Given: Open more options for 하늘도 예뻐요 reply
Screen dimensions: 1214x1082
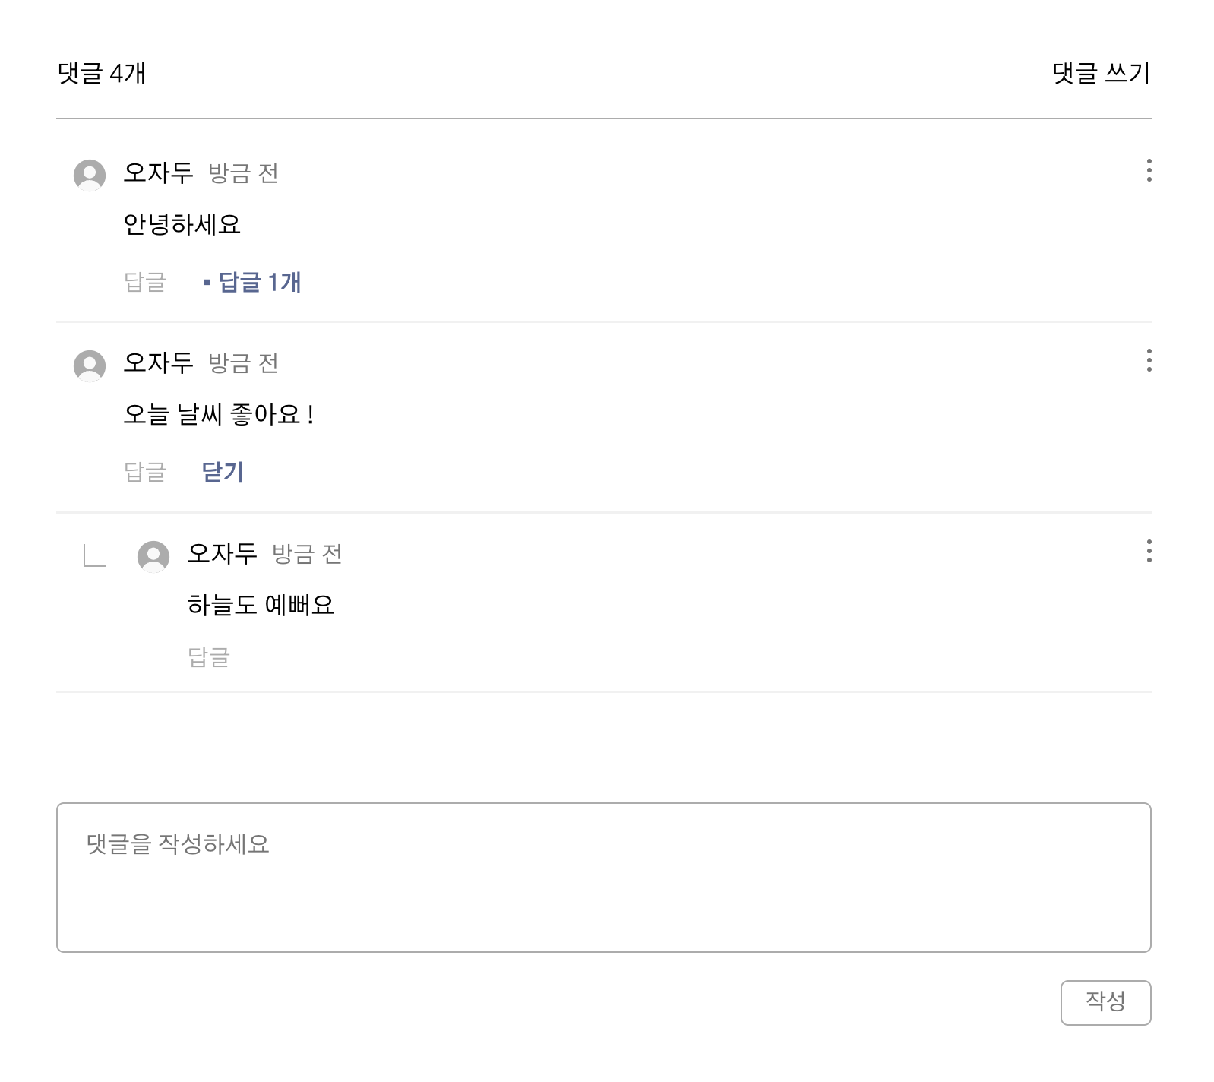Looking at the screenshot, I should pos(1149,551).
